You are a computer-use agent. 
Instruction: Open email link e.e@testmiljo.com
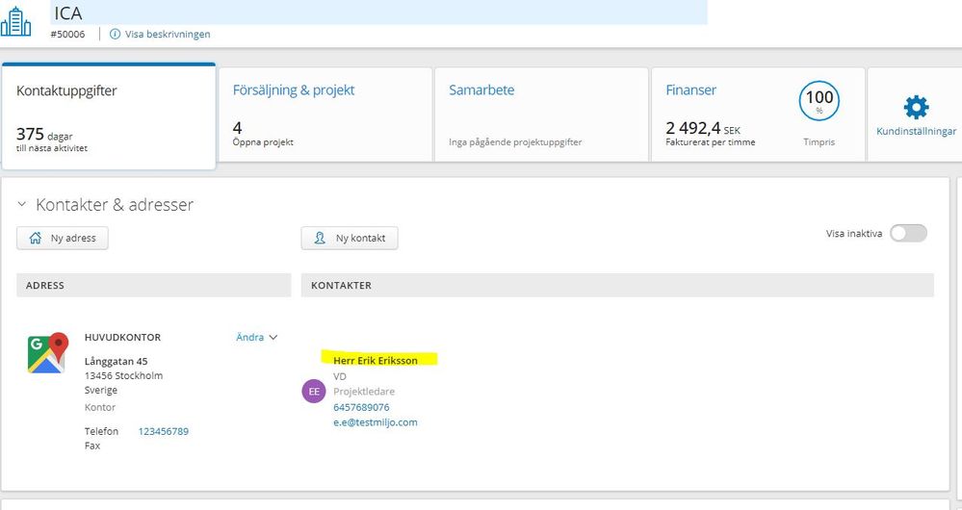(x=376, y=422)
